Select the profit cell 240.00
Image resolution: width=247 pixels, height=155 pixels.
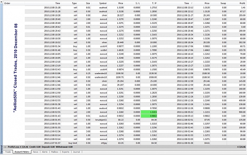[x=242, y=108]
